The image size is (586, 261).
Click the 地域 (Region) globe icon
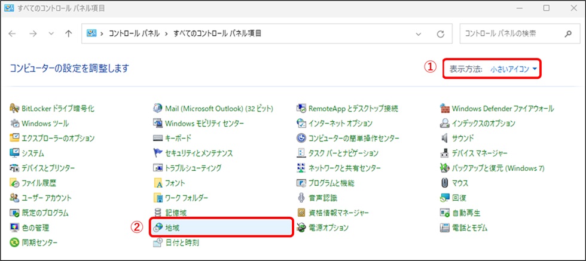[x=158, y=228]
